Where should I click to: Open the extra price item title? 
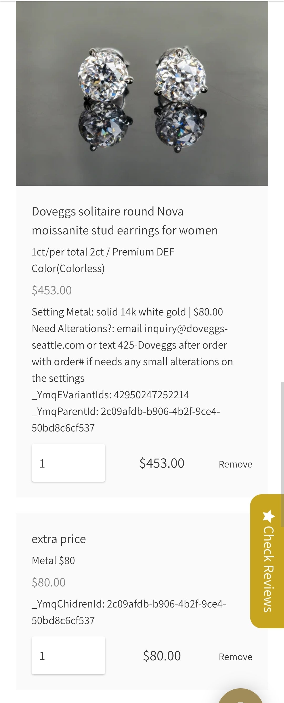click(59, 539)
